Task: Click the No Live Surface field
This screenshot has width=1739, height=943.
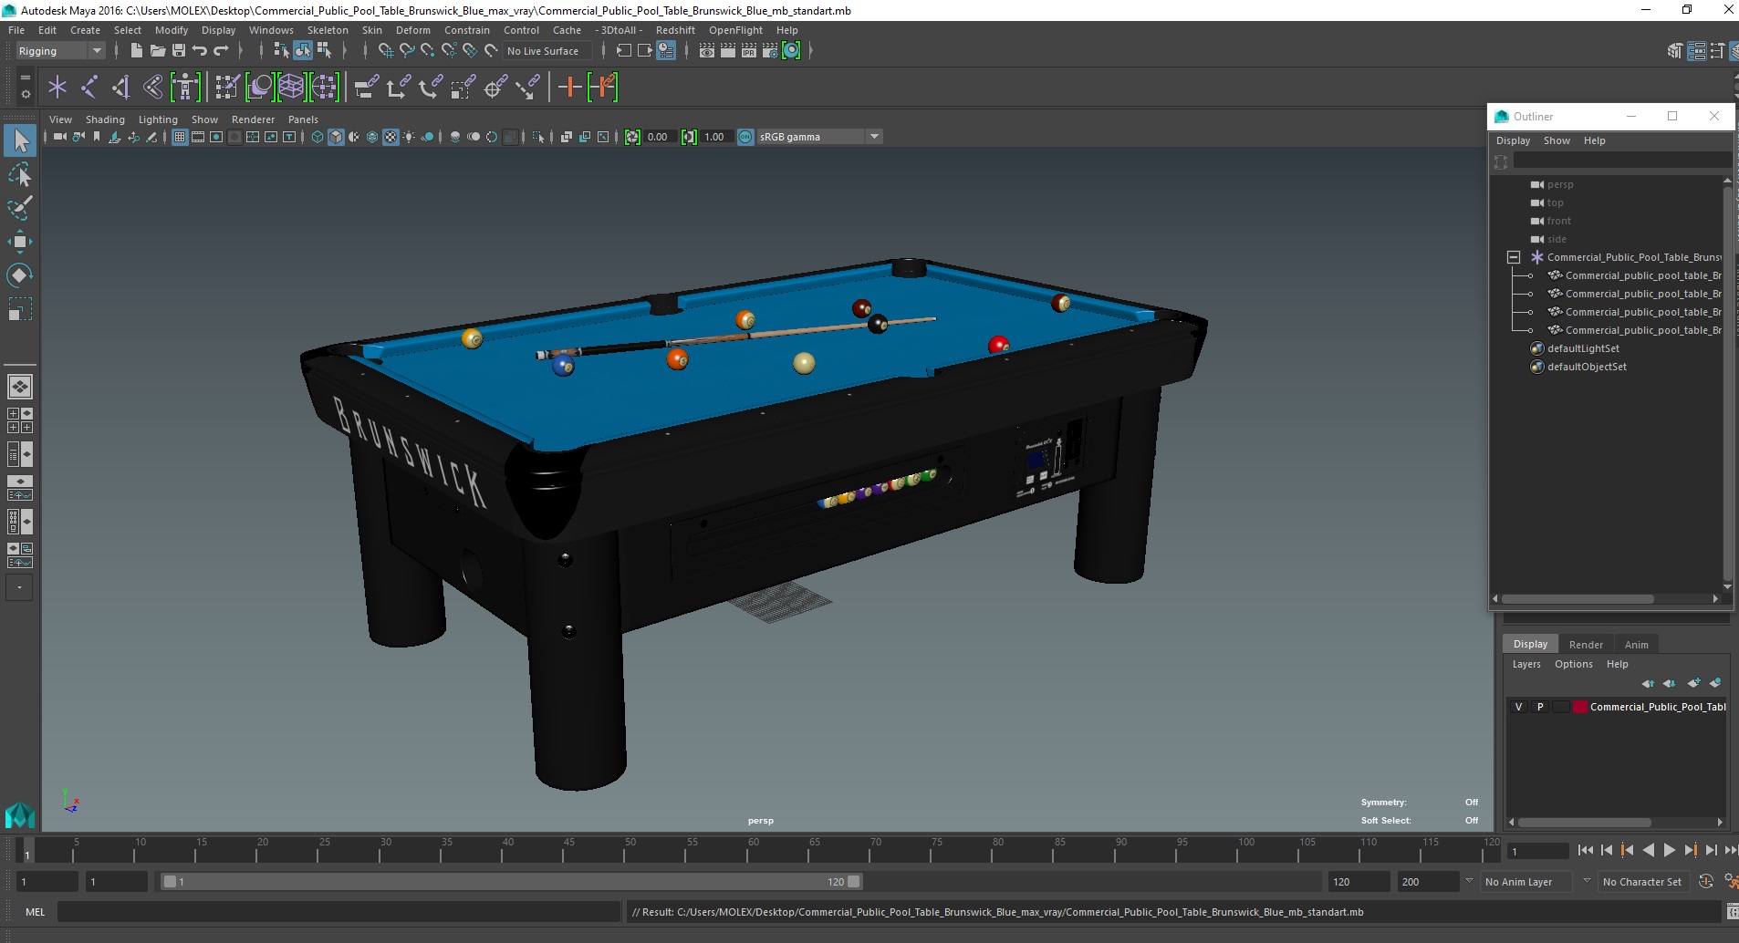Action: (x=547, y=51)
